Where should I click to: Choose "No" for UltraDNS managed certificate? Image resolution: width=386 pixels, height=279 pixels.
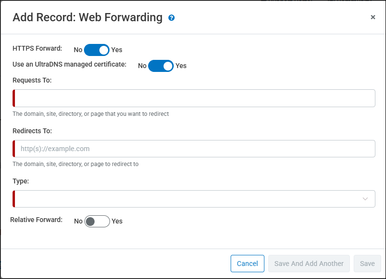(x=142, y=66)
